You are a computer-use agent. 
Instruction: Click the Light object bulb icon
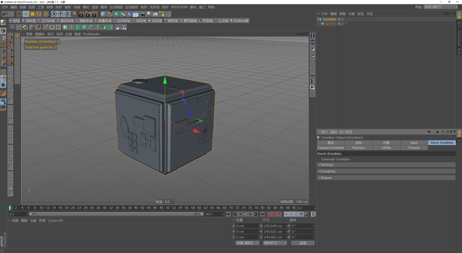(x=149, y=14)
